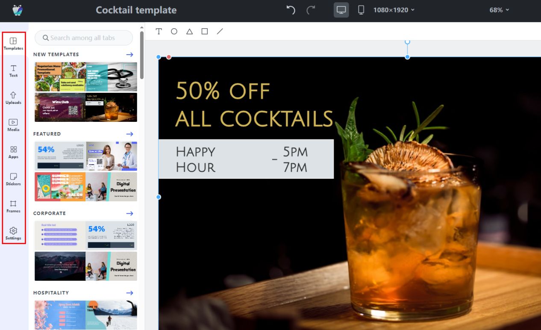Image resolution: width=541 pixels, height=330 pixels.
Task: Expand New Templates with its arrow
Action: [x=129, y=55]
